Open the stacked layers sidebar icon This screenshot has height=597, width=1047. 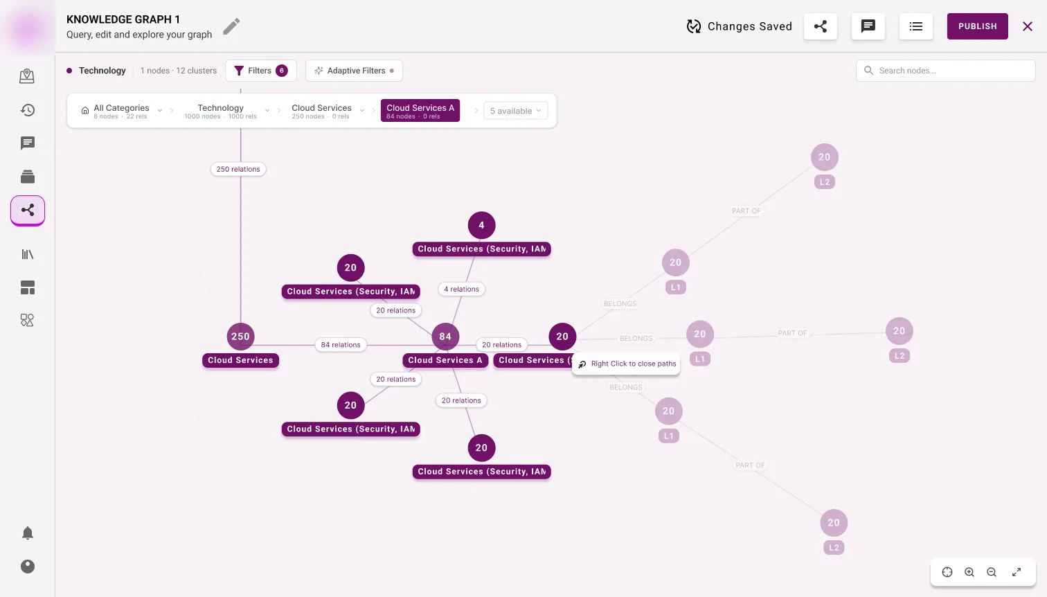(27, 177)
